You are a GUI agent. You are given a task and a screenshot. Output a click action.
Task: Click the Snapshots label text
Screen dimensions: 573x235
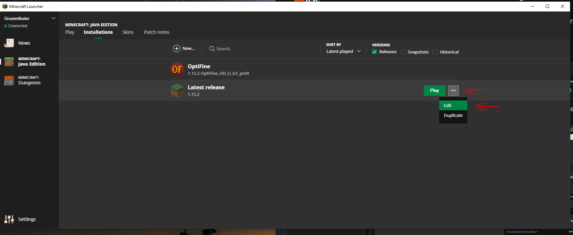pyautogui.click(x=418, y=52)
